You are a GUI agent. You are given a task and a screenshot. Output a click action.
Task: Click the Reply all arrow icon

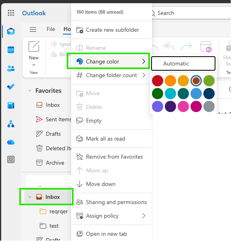point(169,46)
